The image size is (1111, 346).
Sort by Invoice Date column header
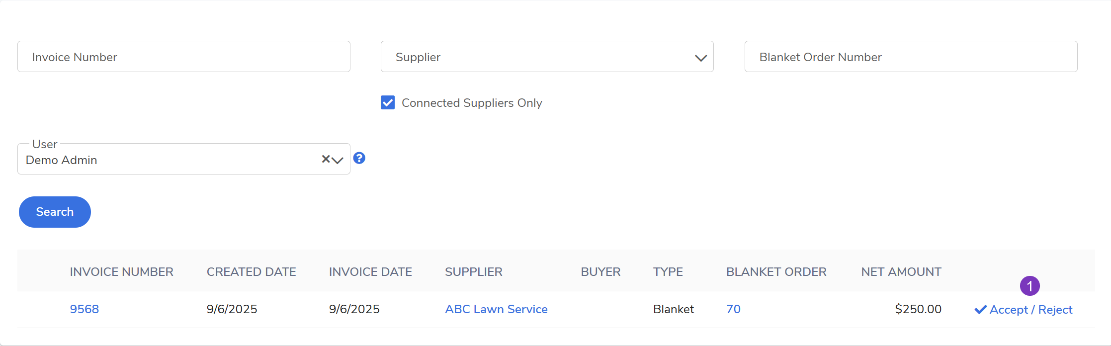pos(370,272)
